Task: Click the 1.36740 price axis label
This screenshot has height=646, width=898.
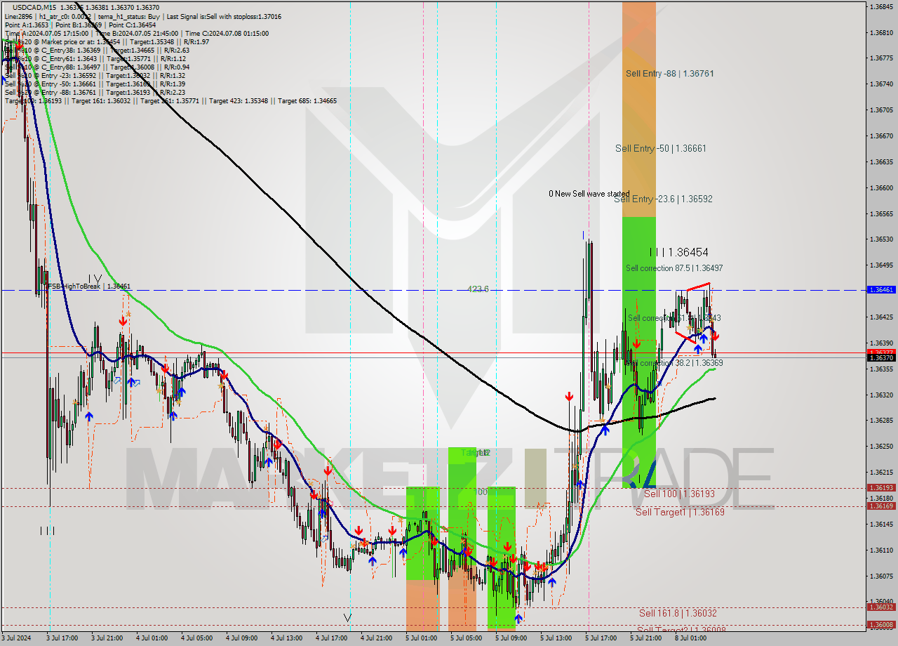Action: [881, 84]
